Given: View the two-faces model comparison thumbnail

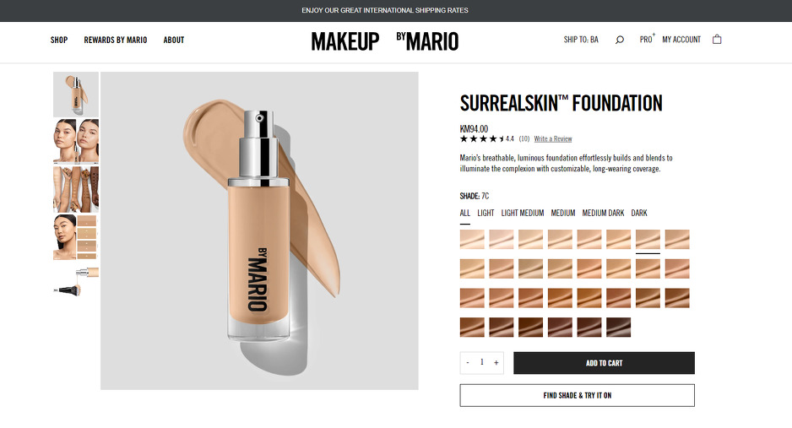Looking at the screenshot, I should pyautogui.click(x=76, y=141).
